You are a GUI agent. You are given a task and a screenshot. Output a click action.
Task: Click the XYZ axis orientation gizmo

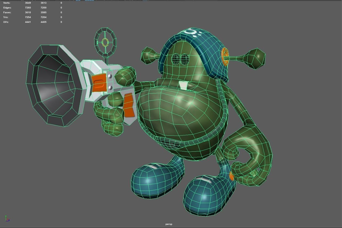[7, 219]
